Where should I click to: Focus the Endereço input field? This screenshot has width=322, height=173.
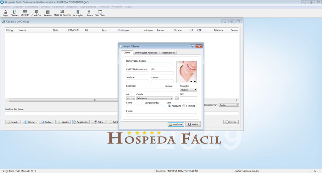pyautogui.click(x=145, y=90)
